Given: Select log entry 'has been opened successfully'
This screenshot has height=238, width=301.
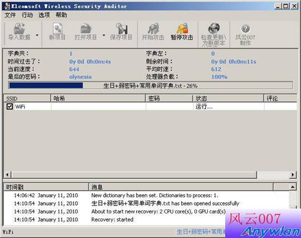Looking at the screenshot, I should pos(166,203).
